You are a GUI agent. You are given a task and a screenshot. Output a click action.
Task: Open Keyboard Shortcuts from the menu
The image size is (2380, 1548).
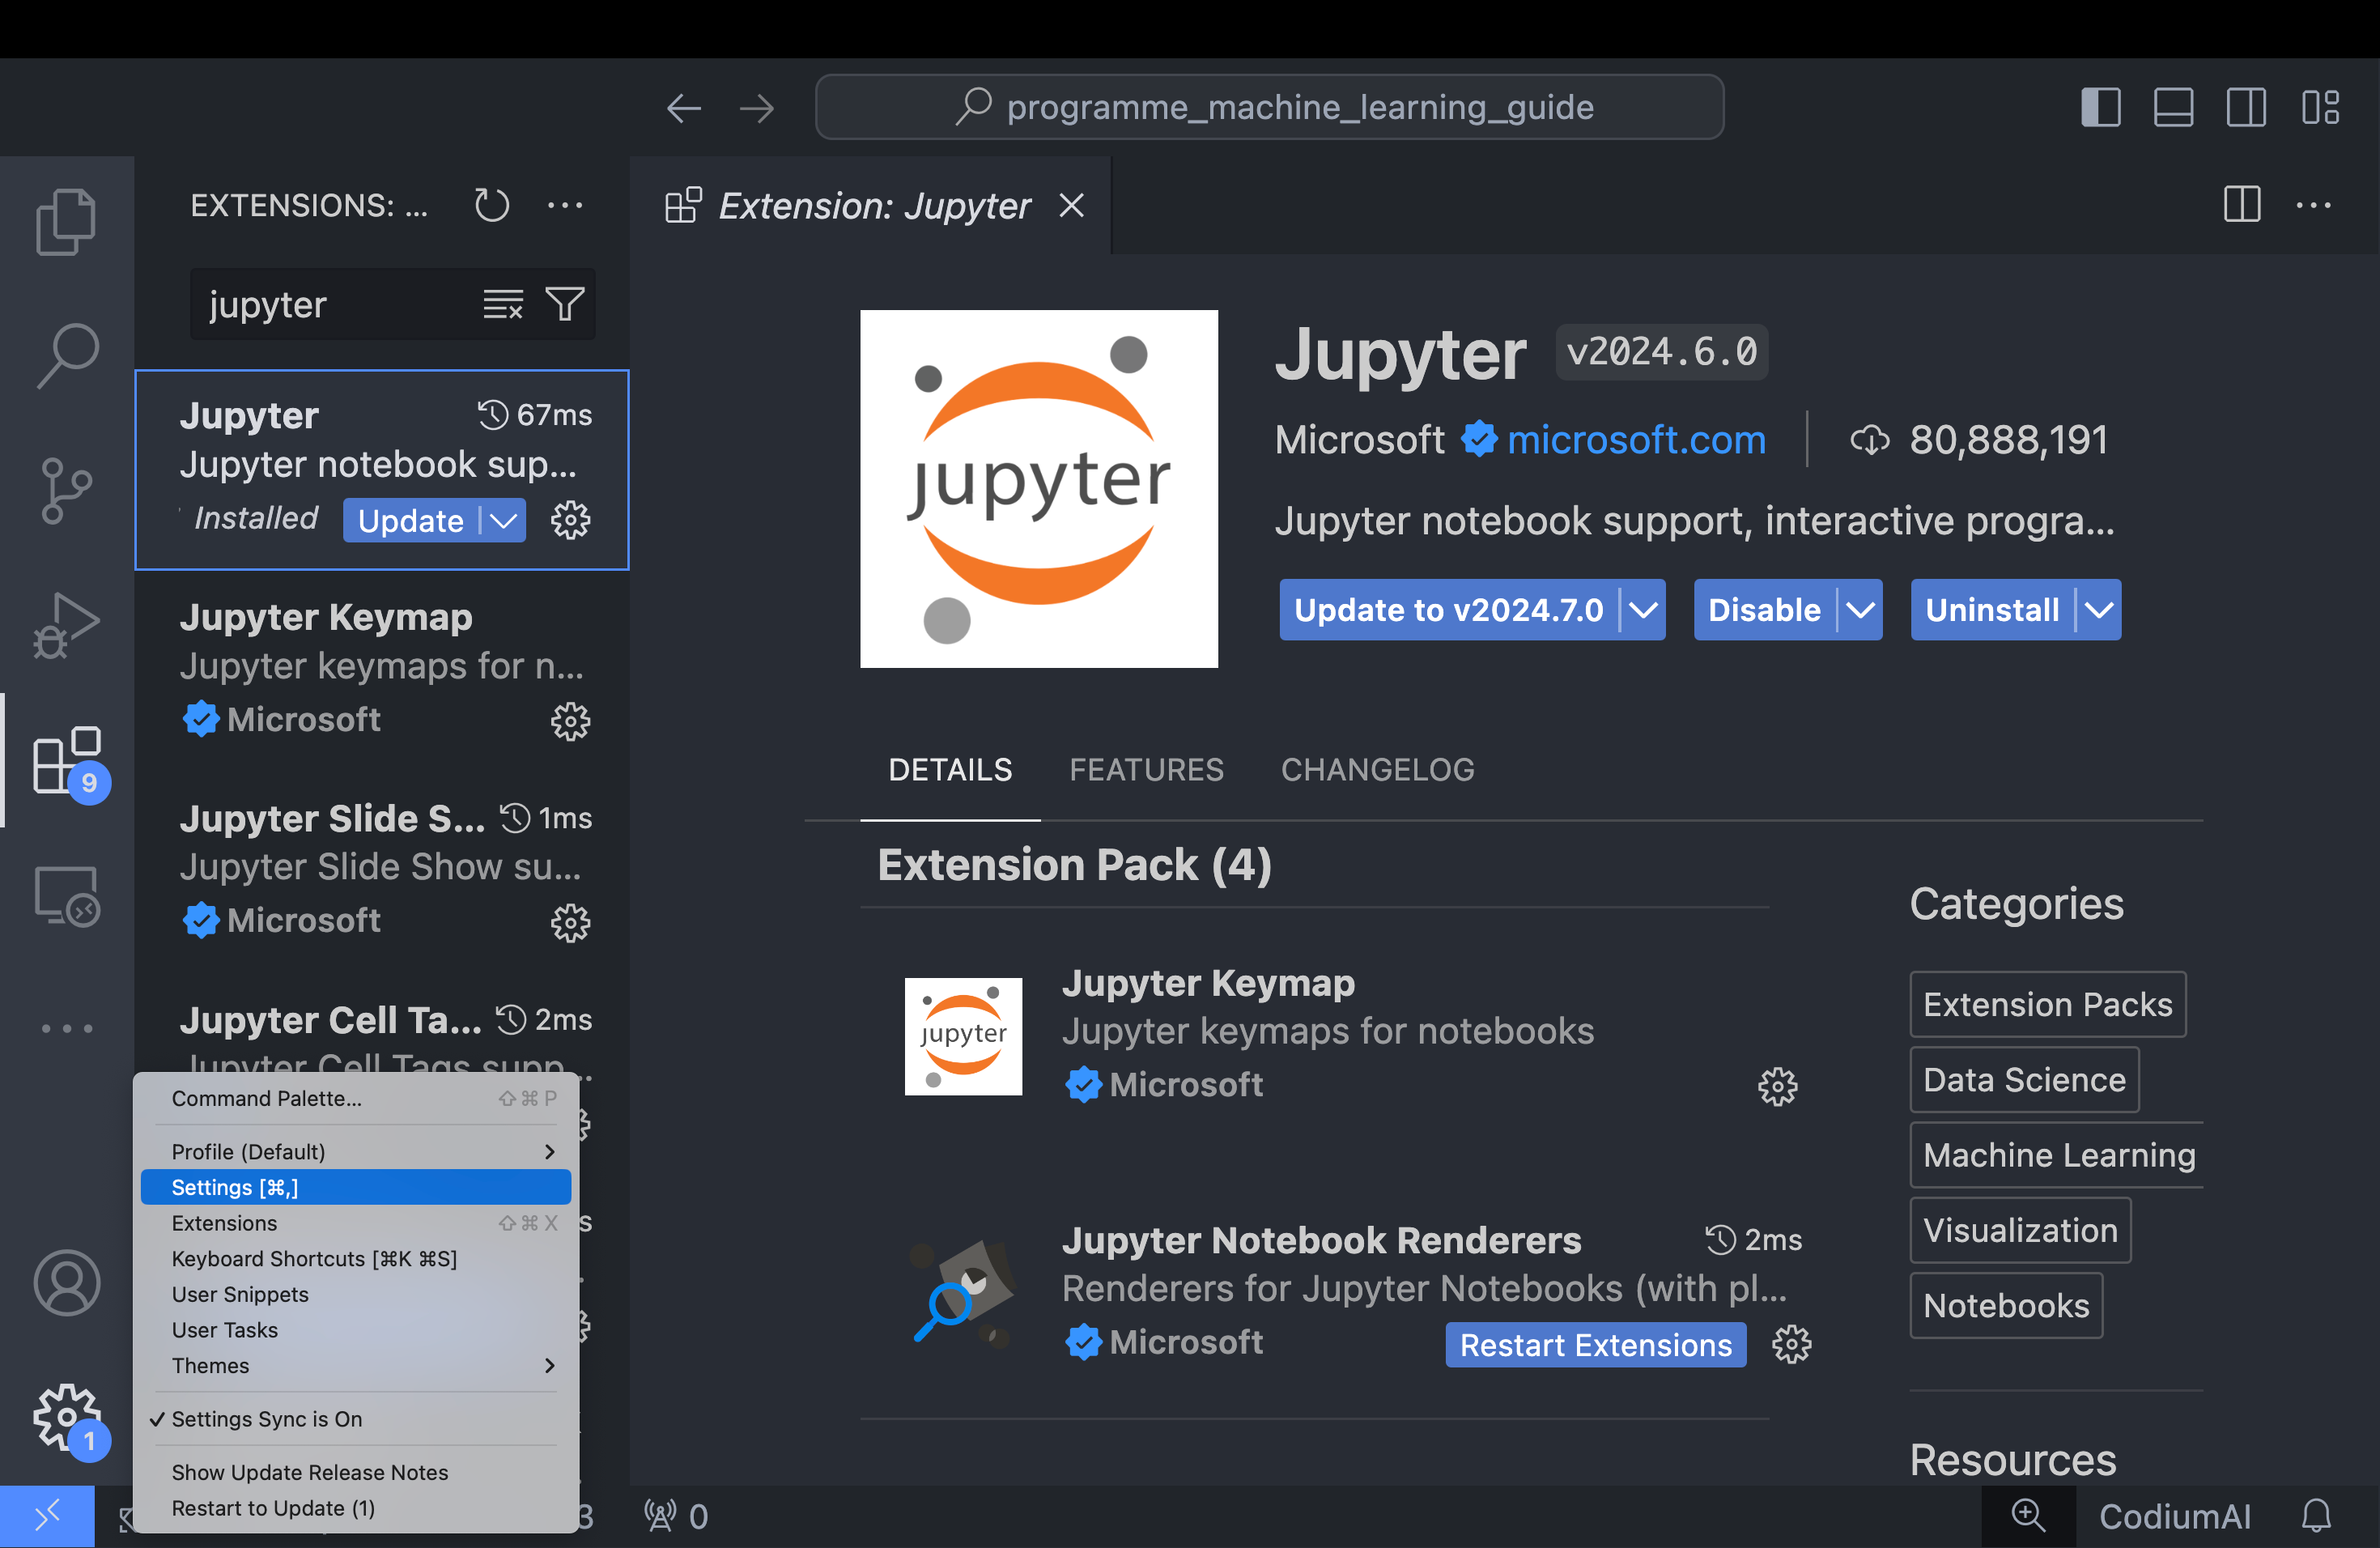click(356, 1259)
